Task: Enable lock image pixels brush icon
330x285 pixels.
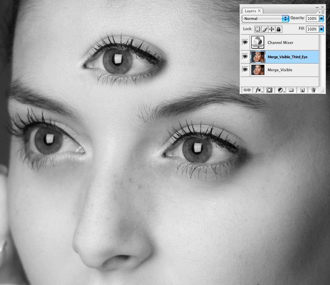Action: click(x=265, y=29)
